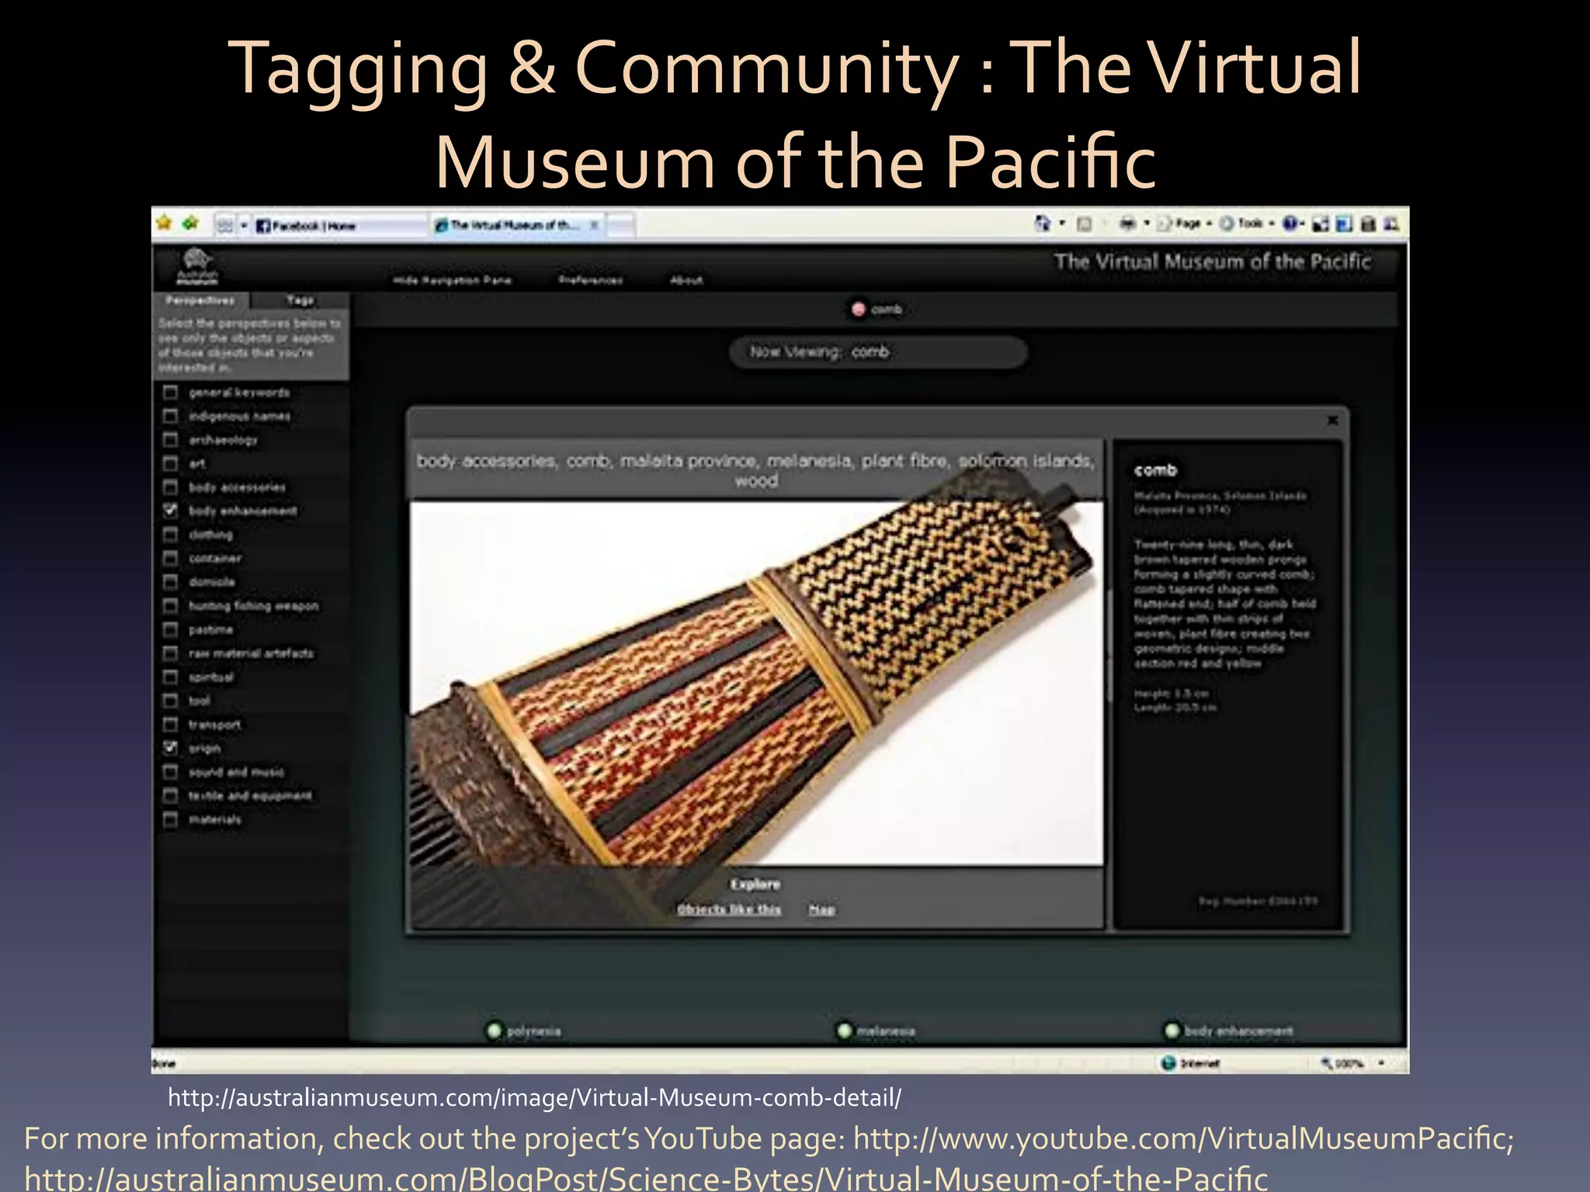Enable textile and equipment checkbox

pyautogui.click(x=170, y=795)
